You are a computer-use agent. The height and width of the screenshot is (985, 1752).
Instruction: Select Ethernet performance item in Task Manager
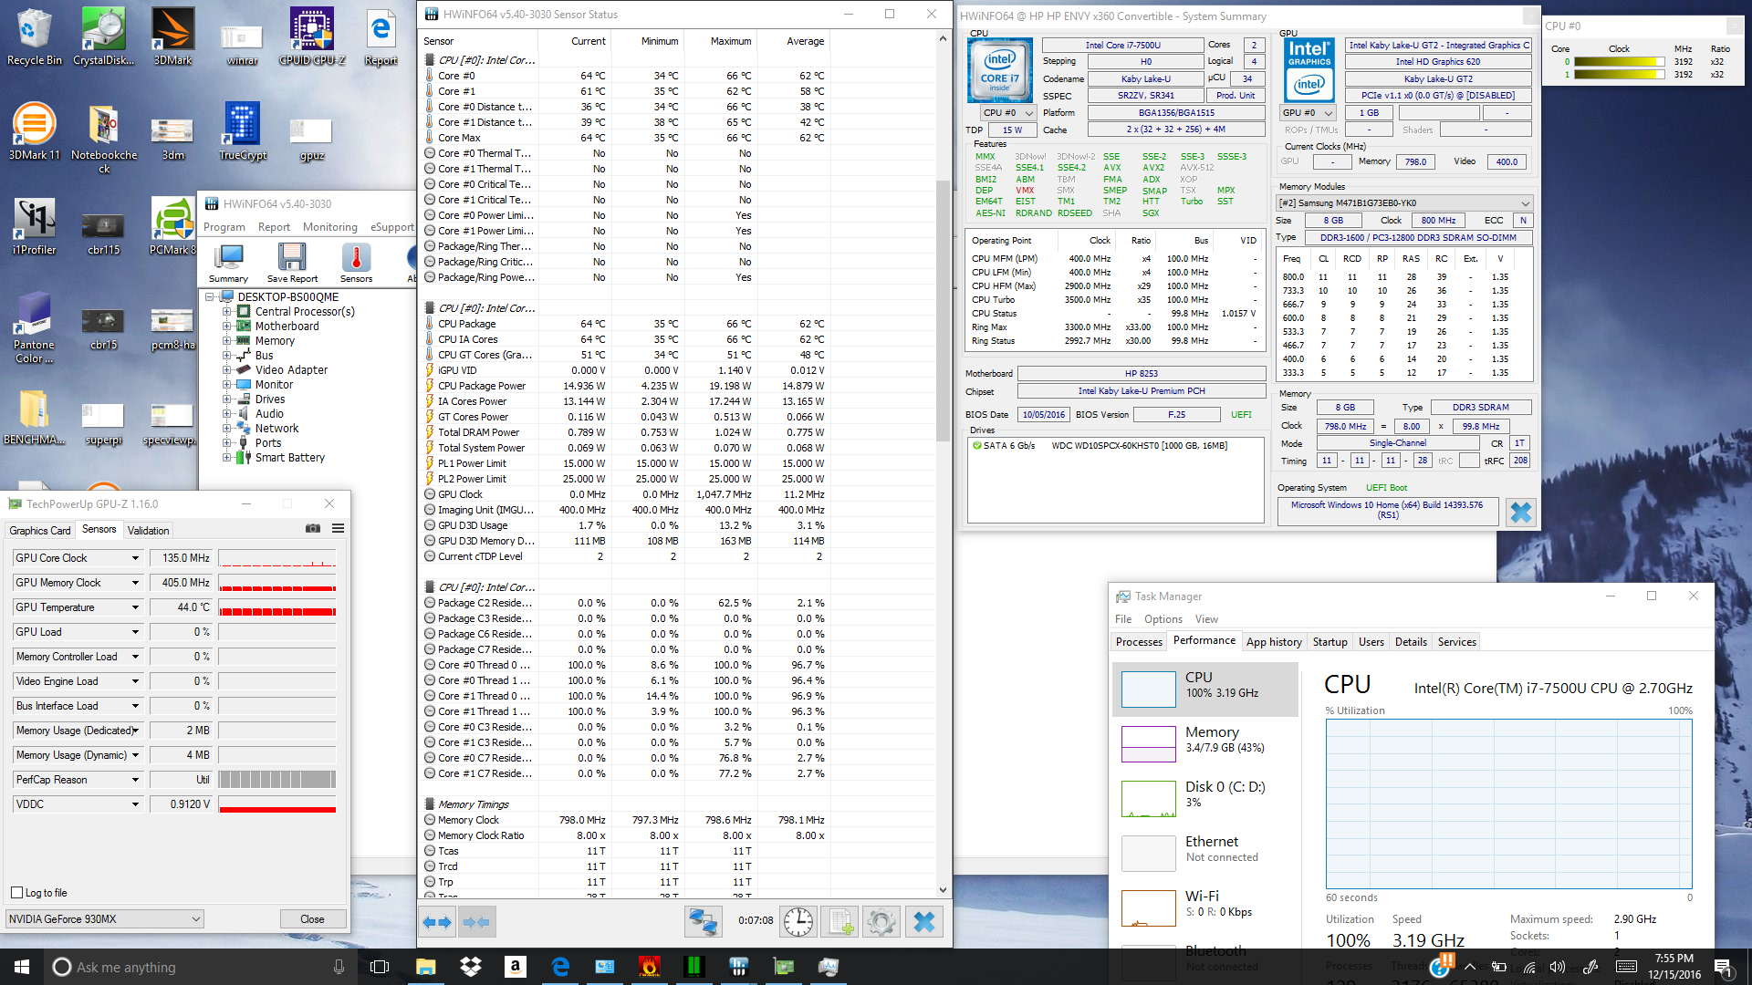[1204, 853]
